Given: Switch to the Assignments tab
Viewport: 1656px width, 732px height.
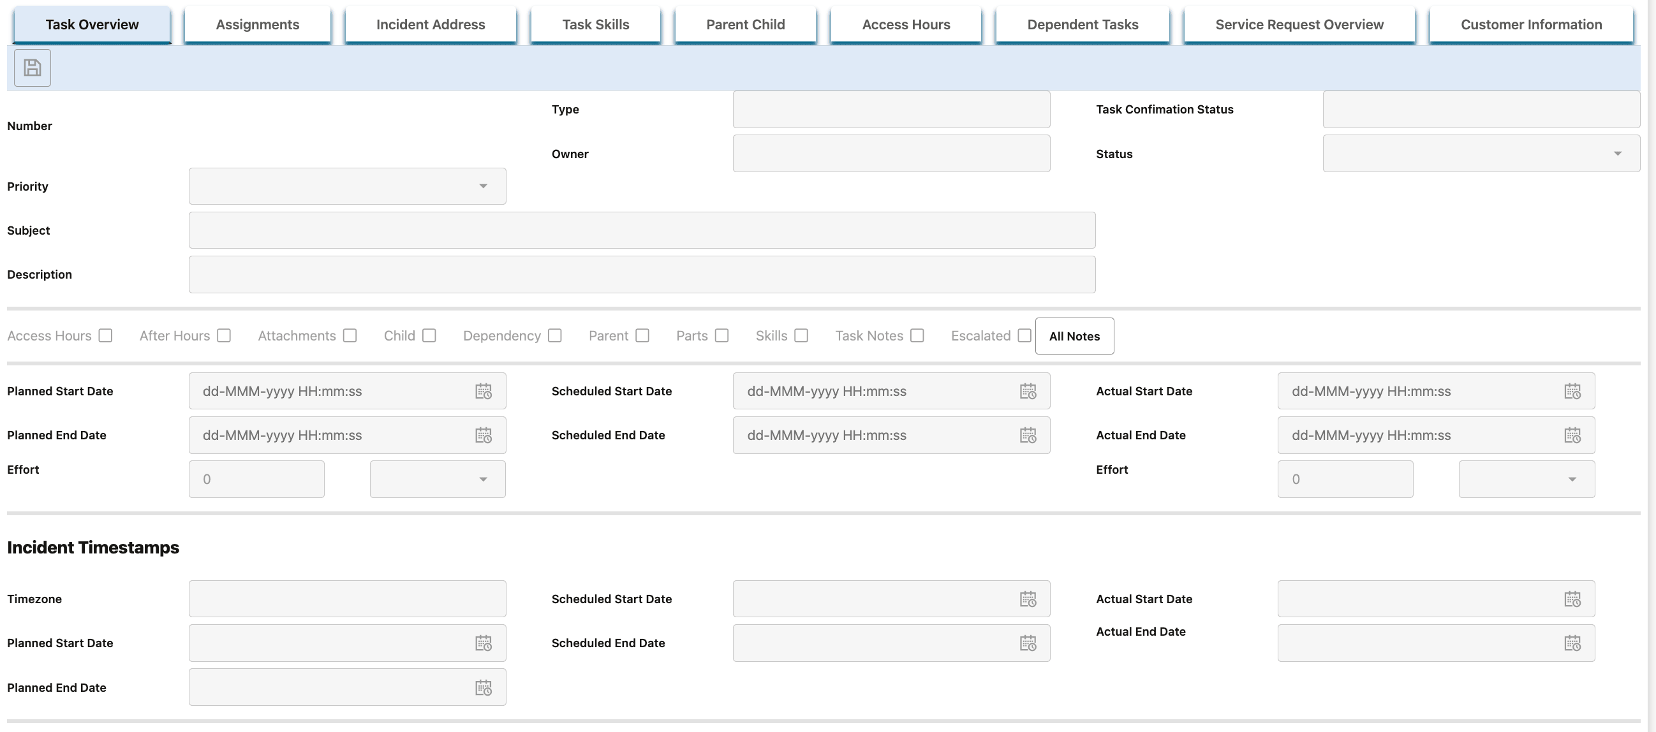Looking at the screenshot, I should pyautogui.click(x=256, y=24).
